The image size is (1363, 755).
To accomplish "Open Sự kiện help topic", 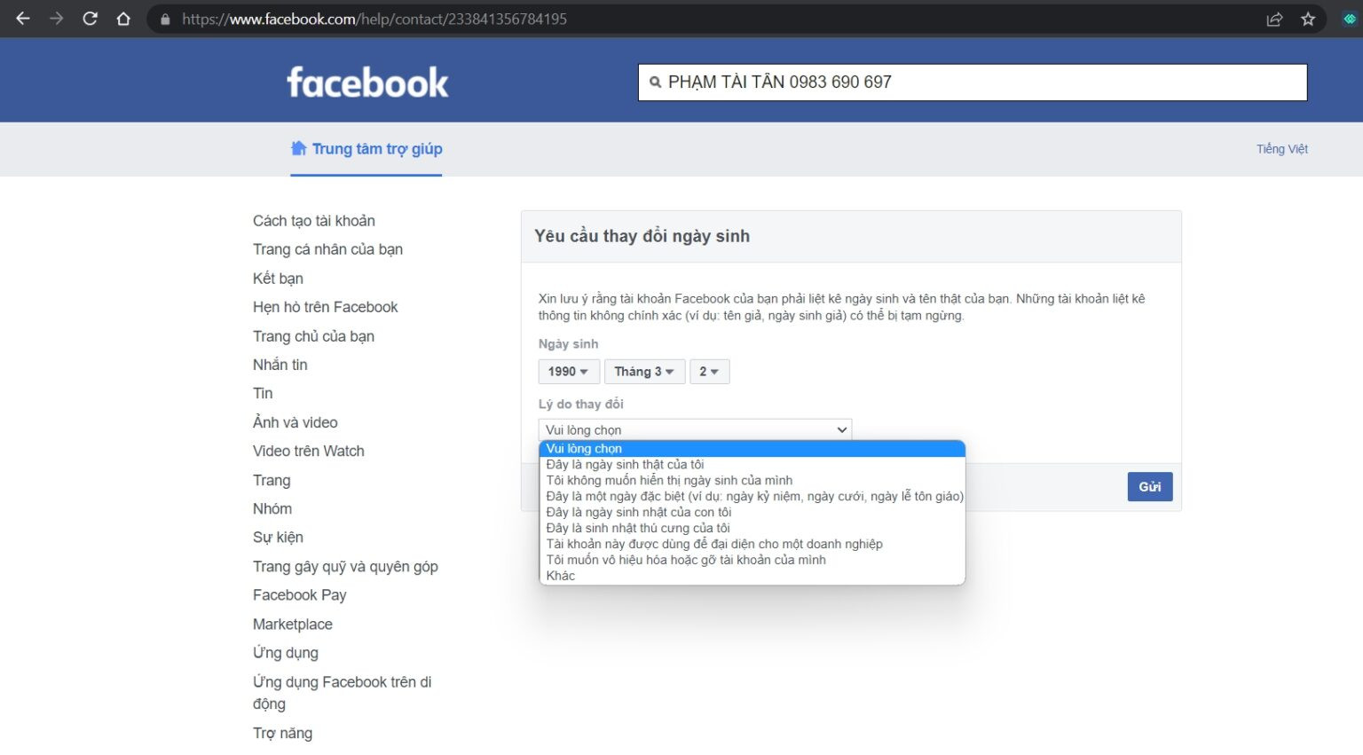I will tap(278, 538).
